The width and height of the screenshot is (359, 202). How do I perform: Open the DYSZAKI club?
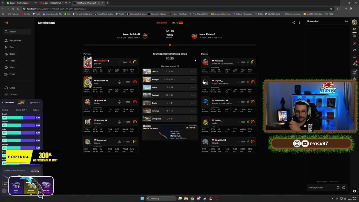pos(11,95)
